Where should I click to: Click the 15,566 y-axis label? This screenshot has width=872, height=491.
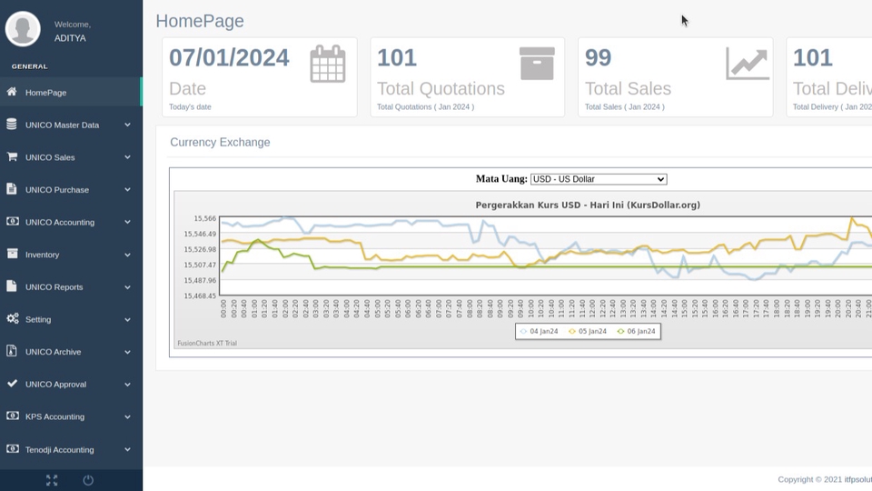click(x=204, y=219)
